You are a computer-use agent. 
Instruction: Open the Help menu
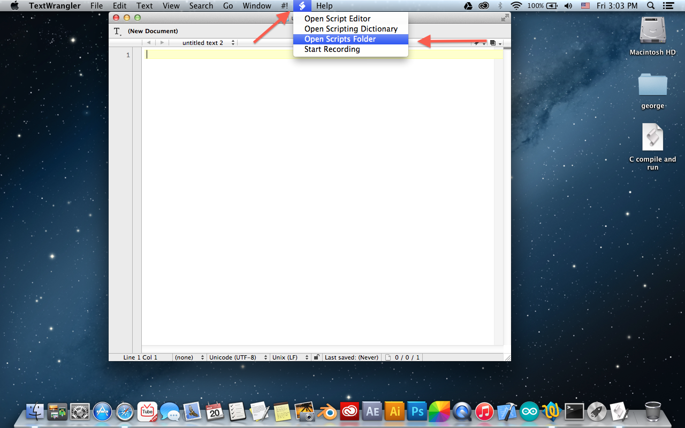pos(324,6)
